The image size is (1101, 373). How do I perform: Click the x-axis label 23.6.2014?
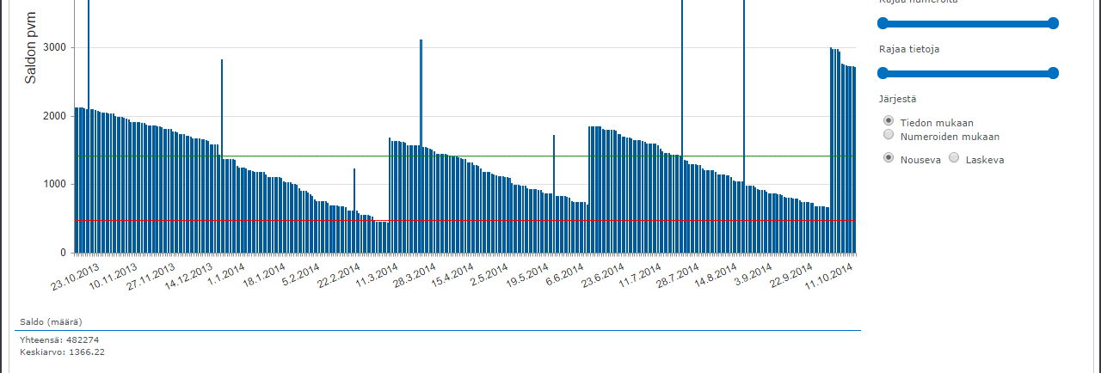coord(604,277)
